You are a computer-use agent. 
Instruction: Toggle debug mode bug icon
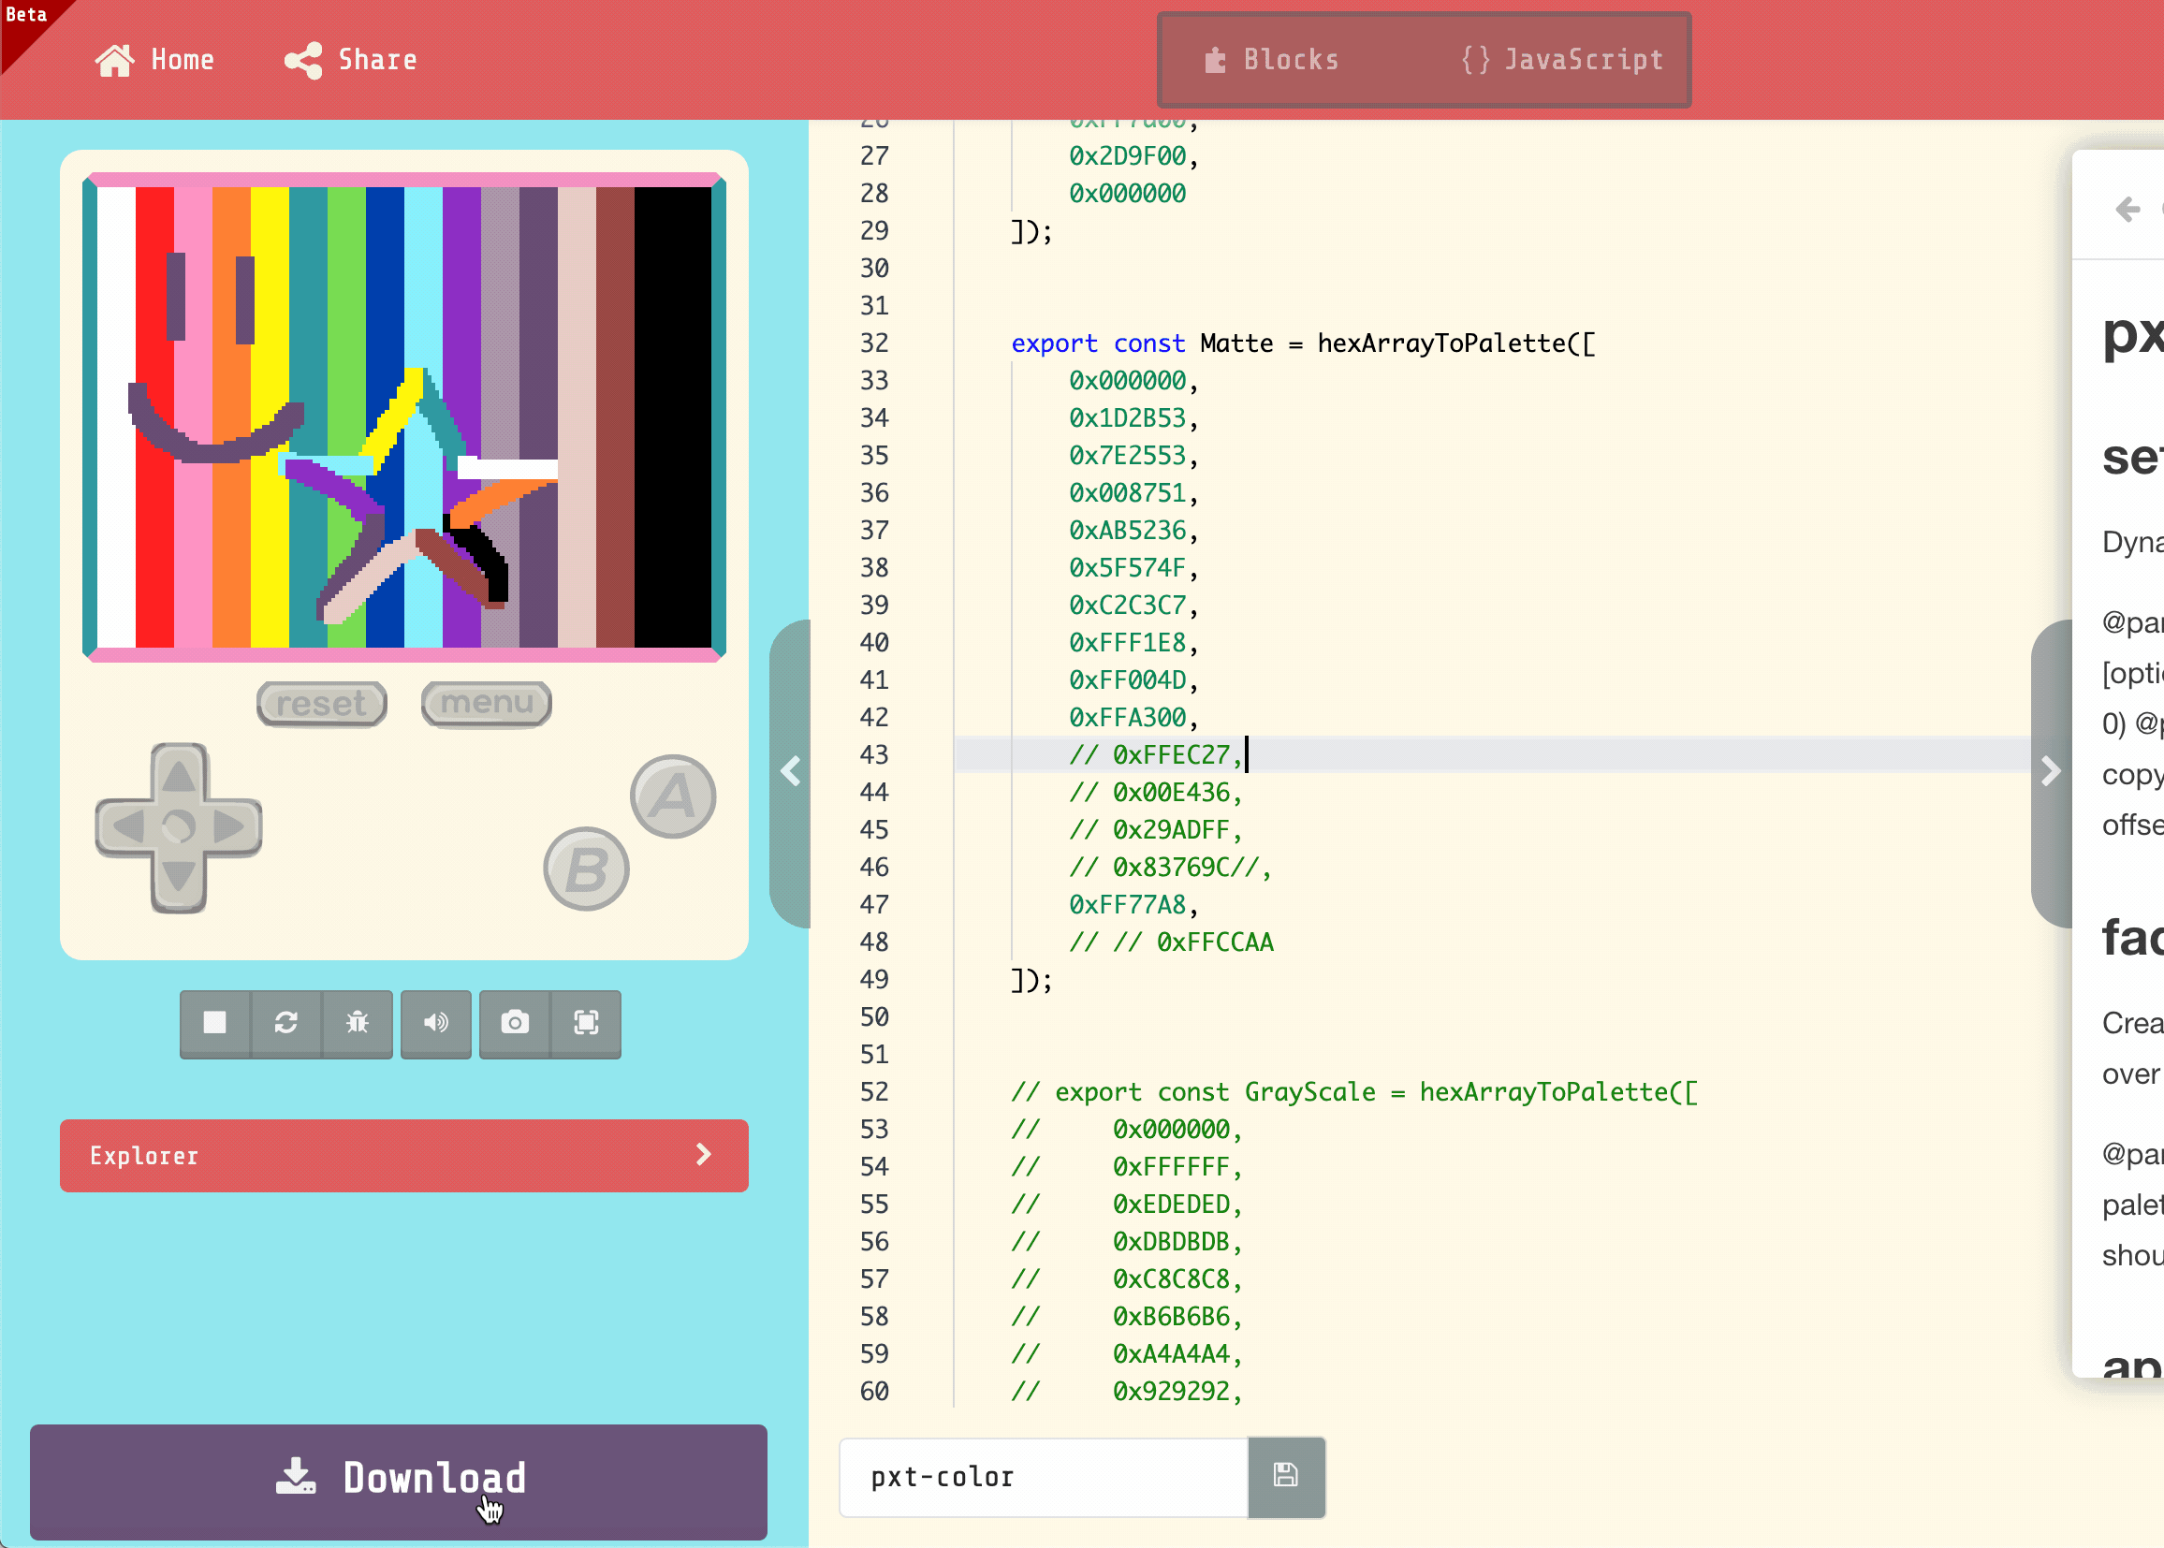358,1023
